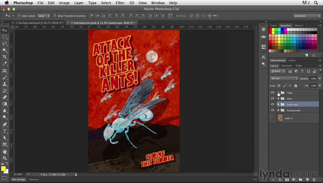This screenshot has height=183, width=323.
Task: Select the Zoom tool
Action: point(5,158)
